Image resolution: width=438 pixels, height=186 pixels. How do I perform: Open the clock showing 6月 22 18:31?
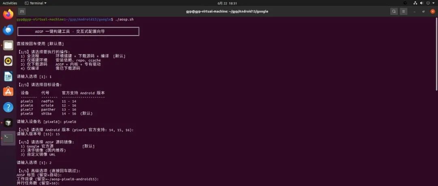click(x=227, y=3)
